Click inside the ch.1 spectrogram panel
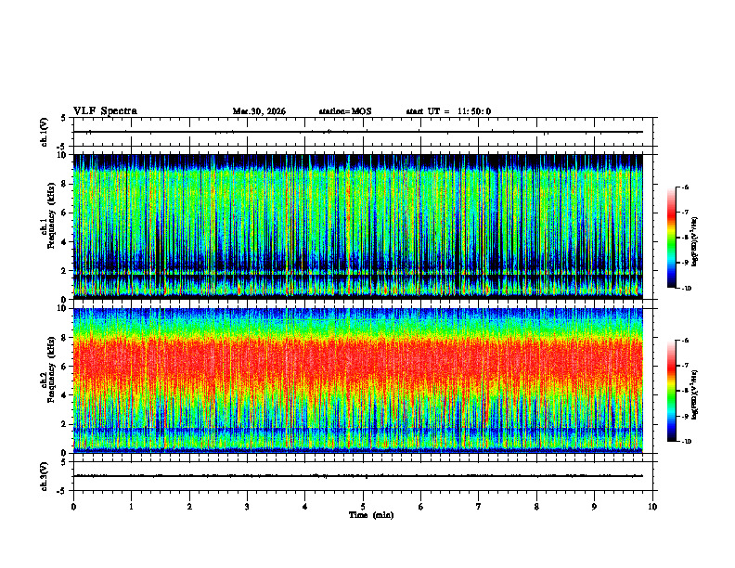 pyautogui.click(x=358, y=226)
